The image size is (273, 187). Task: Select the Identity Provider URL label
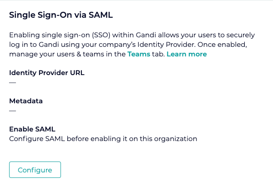(x=47, y=72)
